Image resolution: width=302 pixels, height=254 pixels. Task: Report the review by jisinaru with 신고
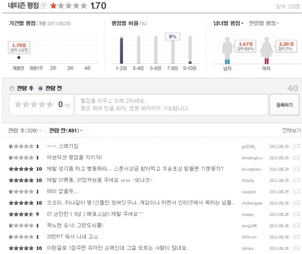pyautogui.click(x=297, y=248)
